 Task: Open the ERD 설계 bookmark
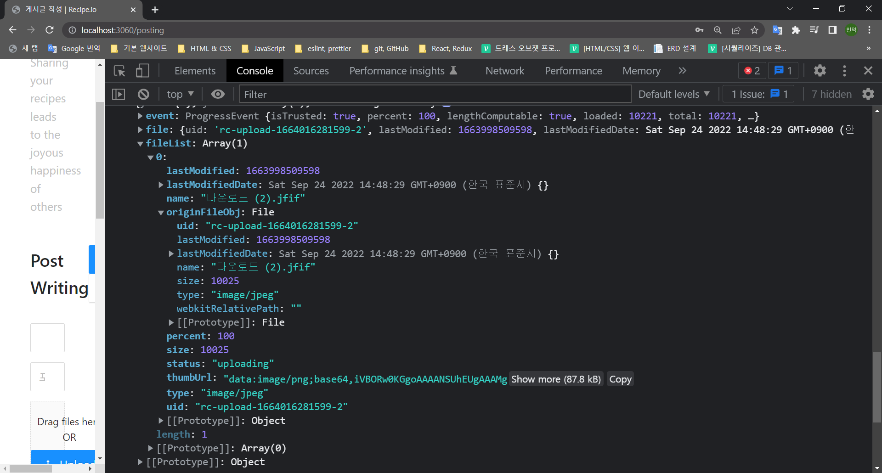(x=675, y=48)
